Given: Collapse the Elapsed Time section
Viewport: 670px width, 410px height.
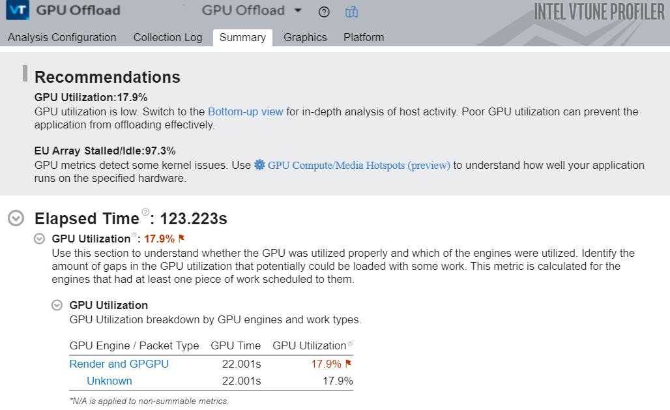Looking at the screenshot, I should [16, 218].
